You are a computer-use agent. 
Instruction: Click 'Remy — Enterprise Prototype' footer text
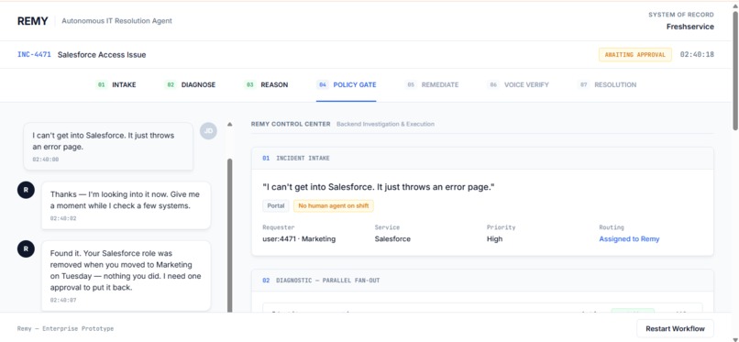click(x=65, y=329)
